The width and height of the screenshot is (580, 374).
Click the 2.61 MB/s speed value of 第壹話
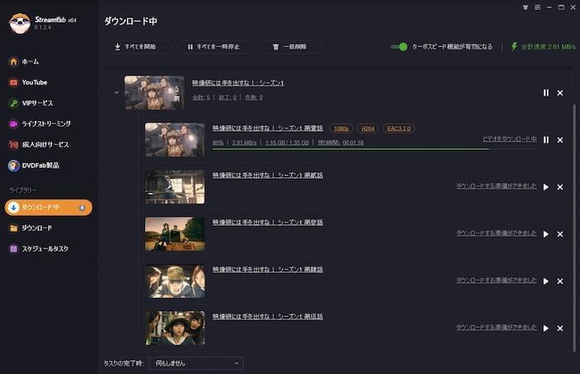tap(244, 142)
